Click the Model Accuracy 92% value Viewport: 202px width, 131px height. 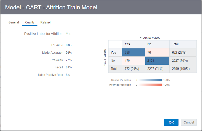(69, 53)
